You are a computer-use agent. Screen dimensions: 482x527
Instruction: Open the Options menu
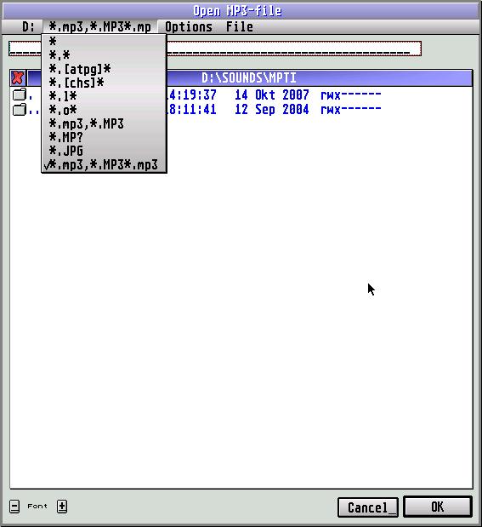click(189, 26)
